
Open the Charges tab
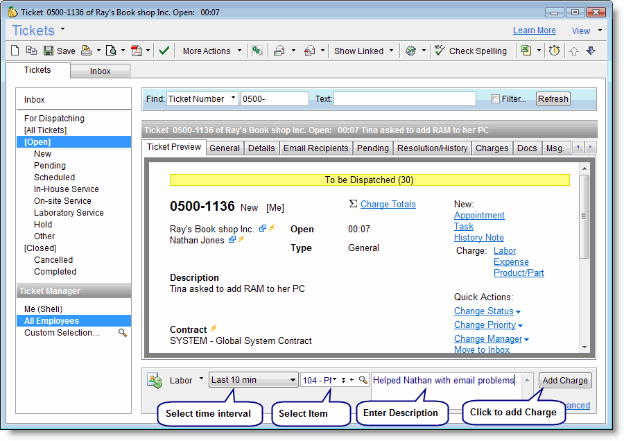(492, 148)
